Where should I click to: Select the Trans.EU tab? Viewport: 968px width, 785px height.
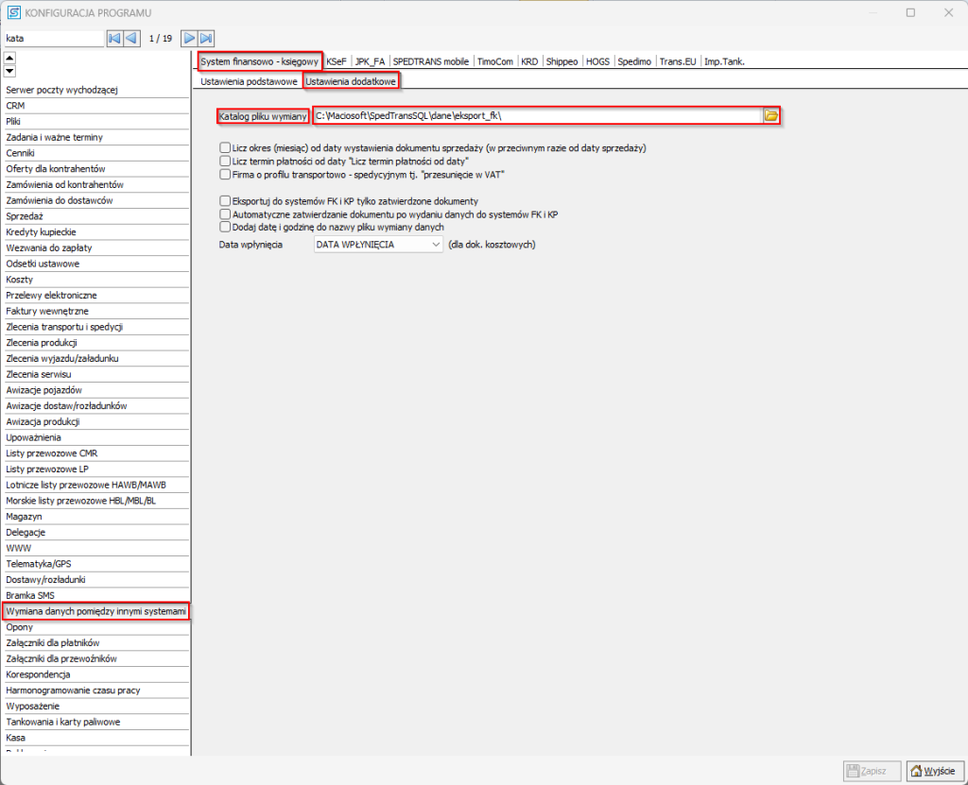coord(678,61)
